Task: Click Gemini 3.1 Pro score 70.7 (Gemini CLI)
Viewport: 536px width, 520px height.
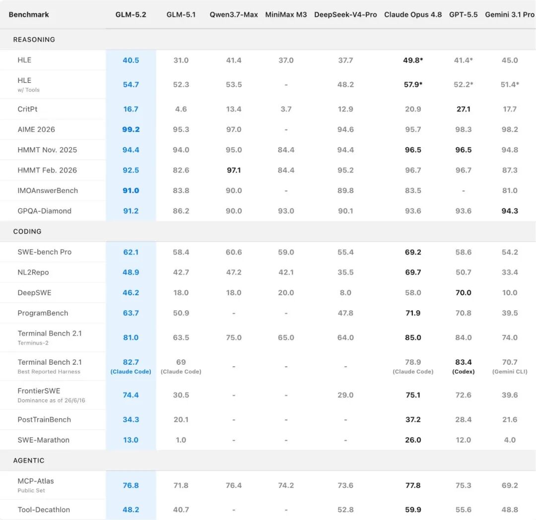Action: coord(509,366)
